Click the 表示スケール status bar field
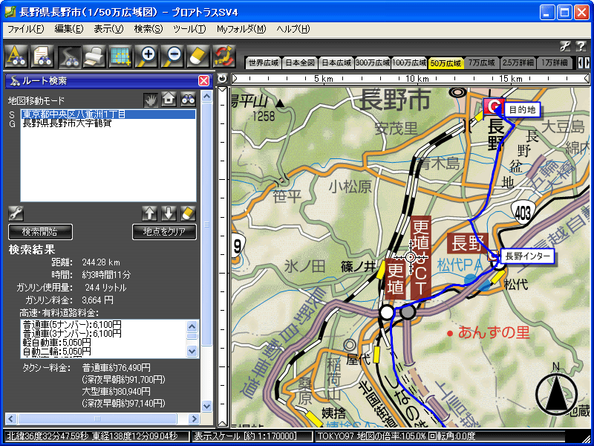 tap(252, 436)
